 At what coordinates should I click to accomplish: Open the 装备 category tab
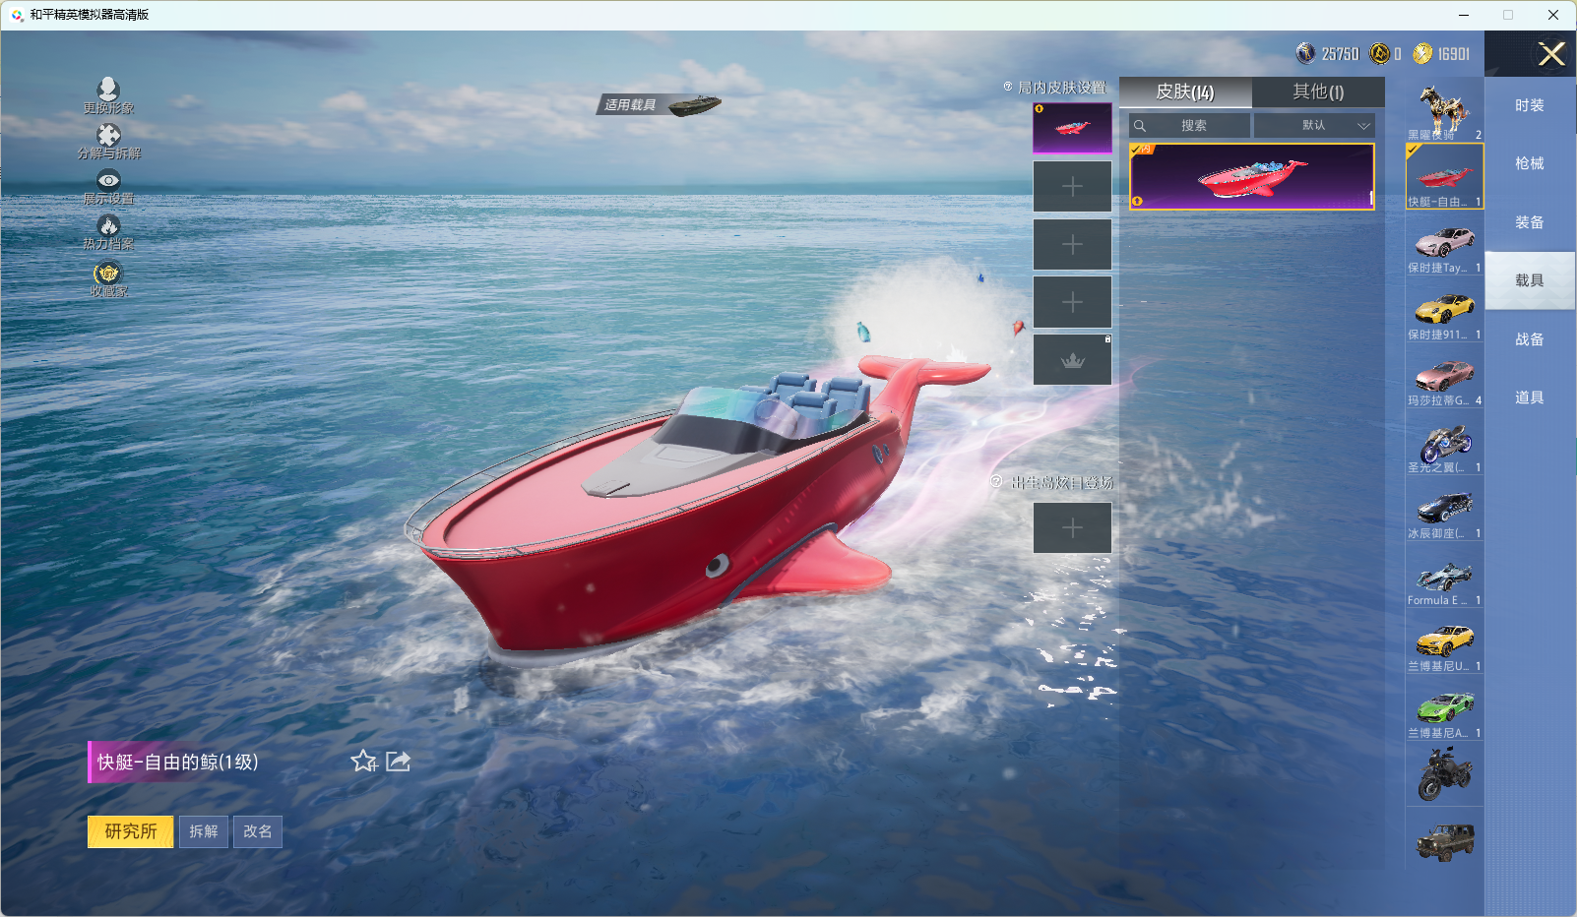pos(1530,222)
